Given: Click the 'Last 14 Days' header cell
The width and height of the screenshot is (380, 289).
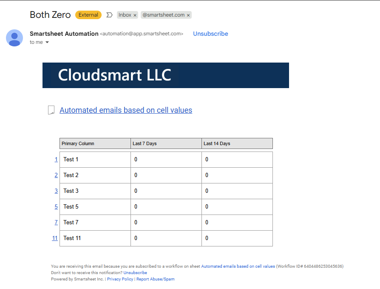Looking at the screenshot, I should pos(237,143).
